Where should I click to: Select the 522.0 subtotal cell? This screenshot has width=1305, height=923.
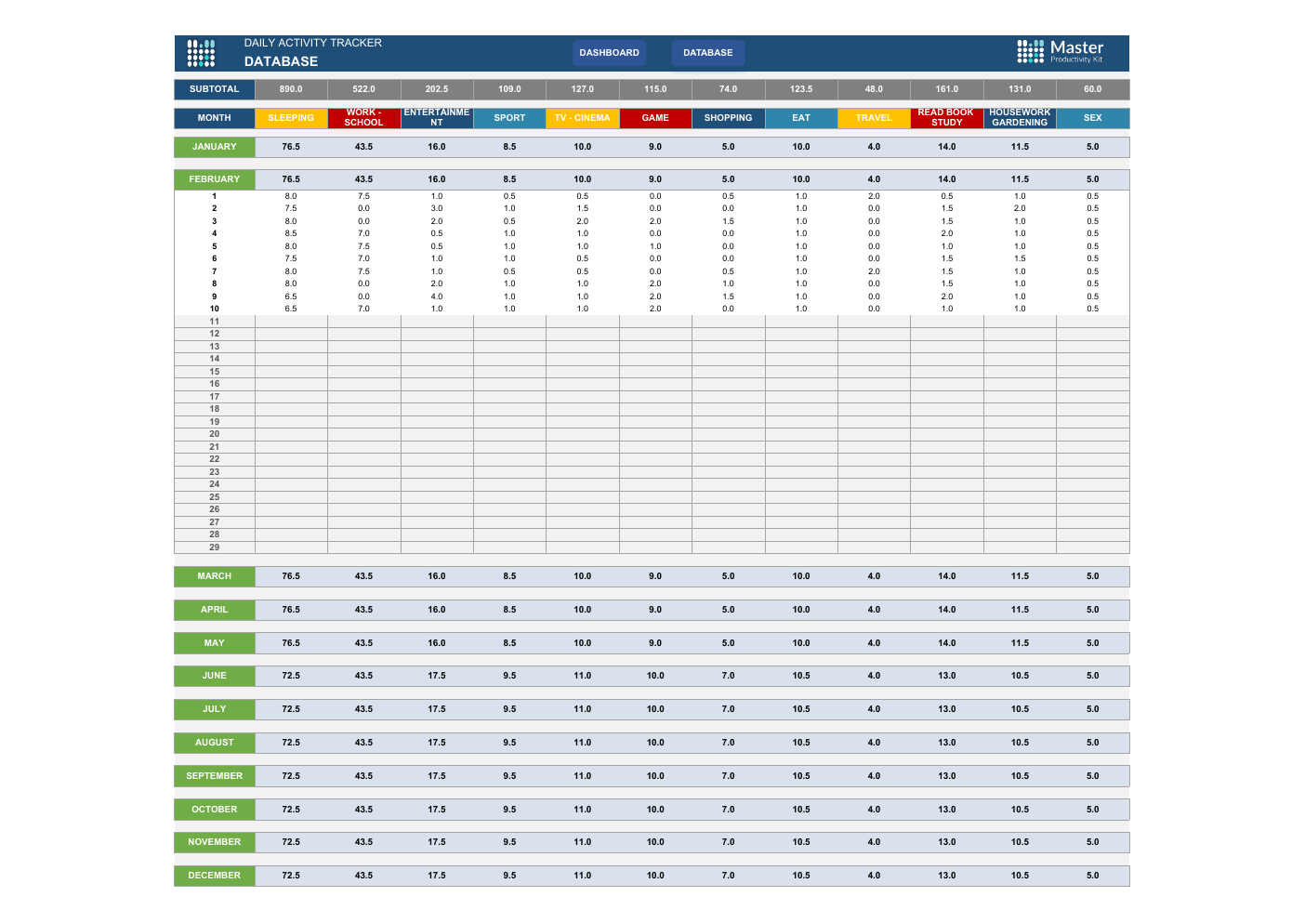click(x=364, y=89)
